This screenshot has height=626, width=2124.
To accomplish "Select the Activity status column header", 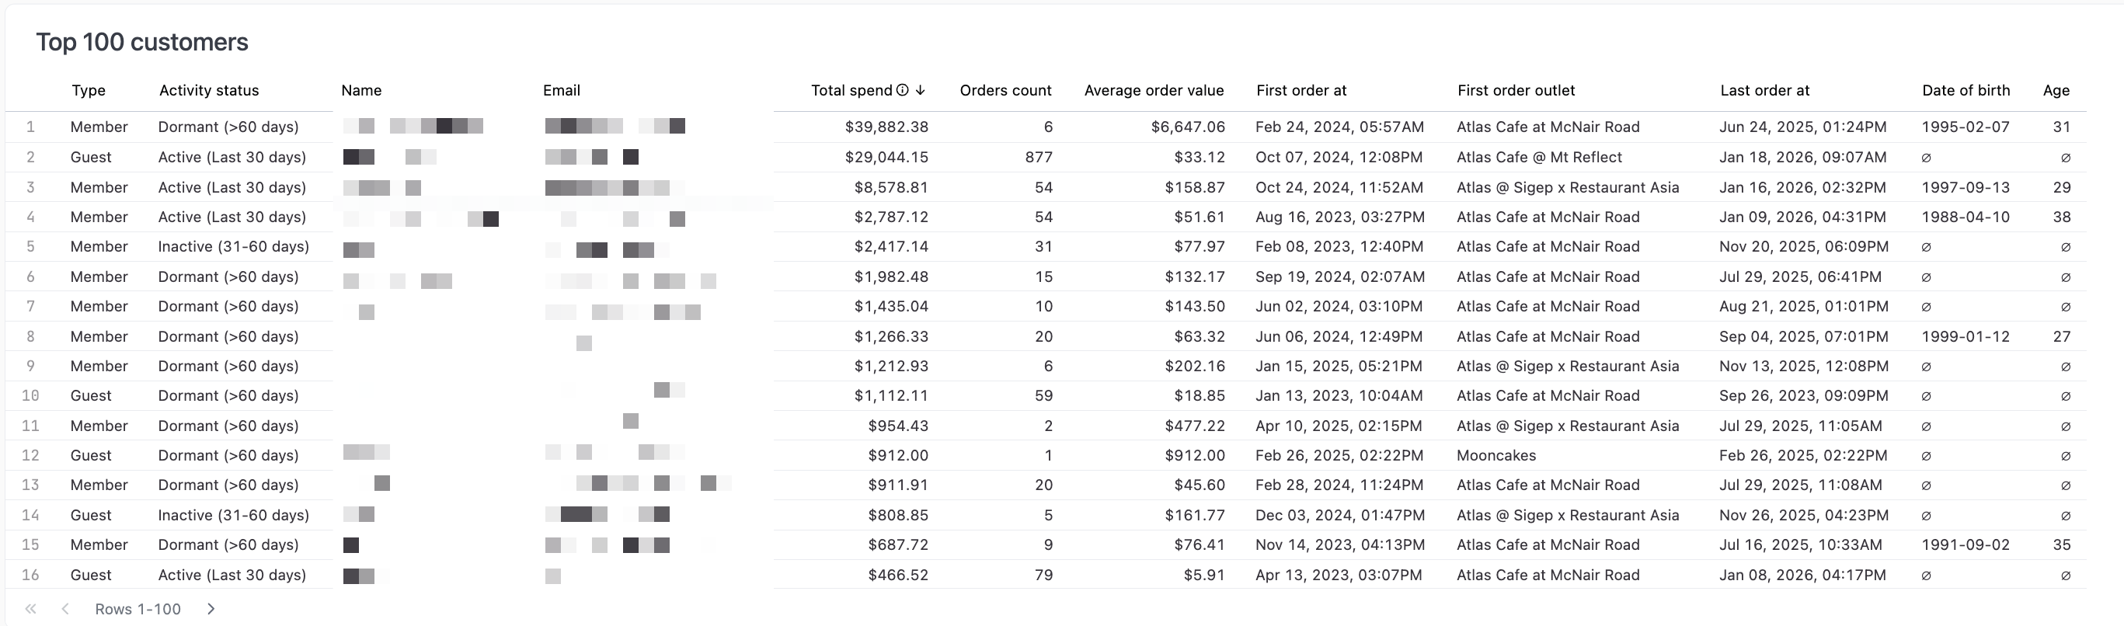I will pos(207,91).
